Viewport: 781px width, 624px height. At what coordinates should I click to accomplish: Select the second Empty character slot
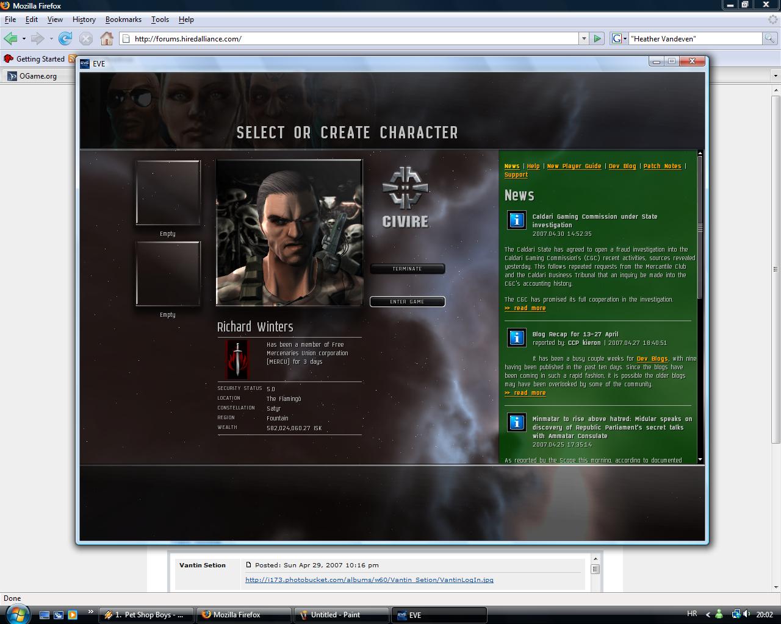pos(168,274)
